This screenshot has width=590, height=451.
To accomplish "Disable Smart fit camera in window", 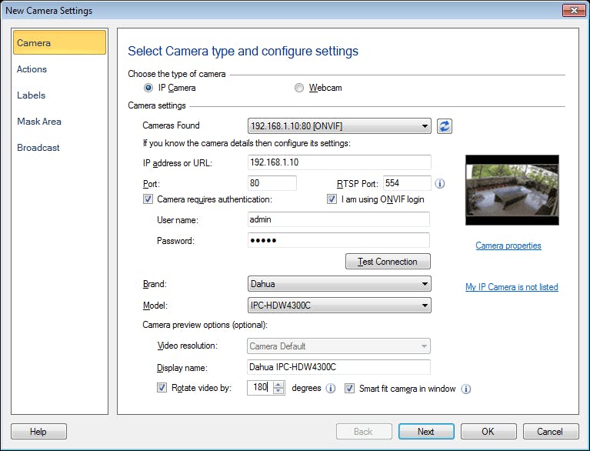I will (x=350, y=388).
